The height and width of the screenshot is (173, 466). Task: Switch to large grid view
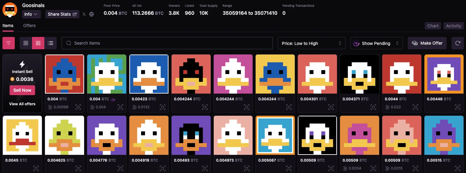click(26, 43)
